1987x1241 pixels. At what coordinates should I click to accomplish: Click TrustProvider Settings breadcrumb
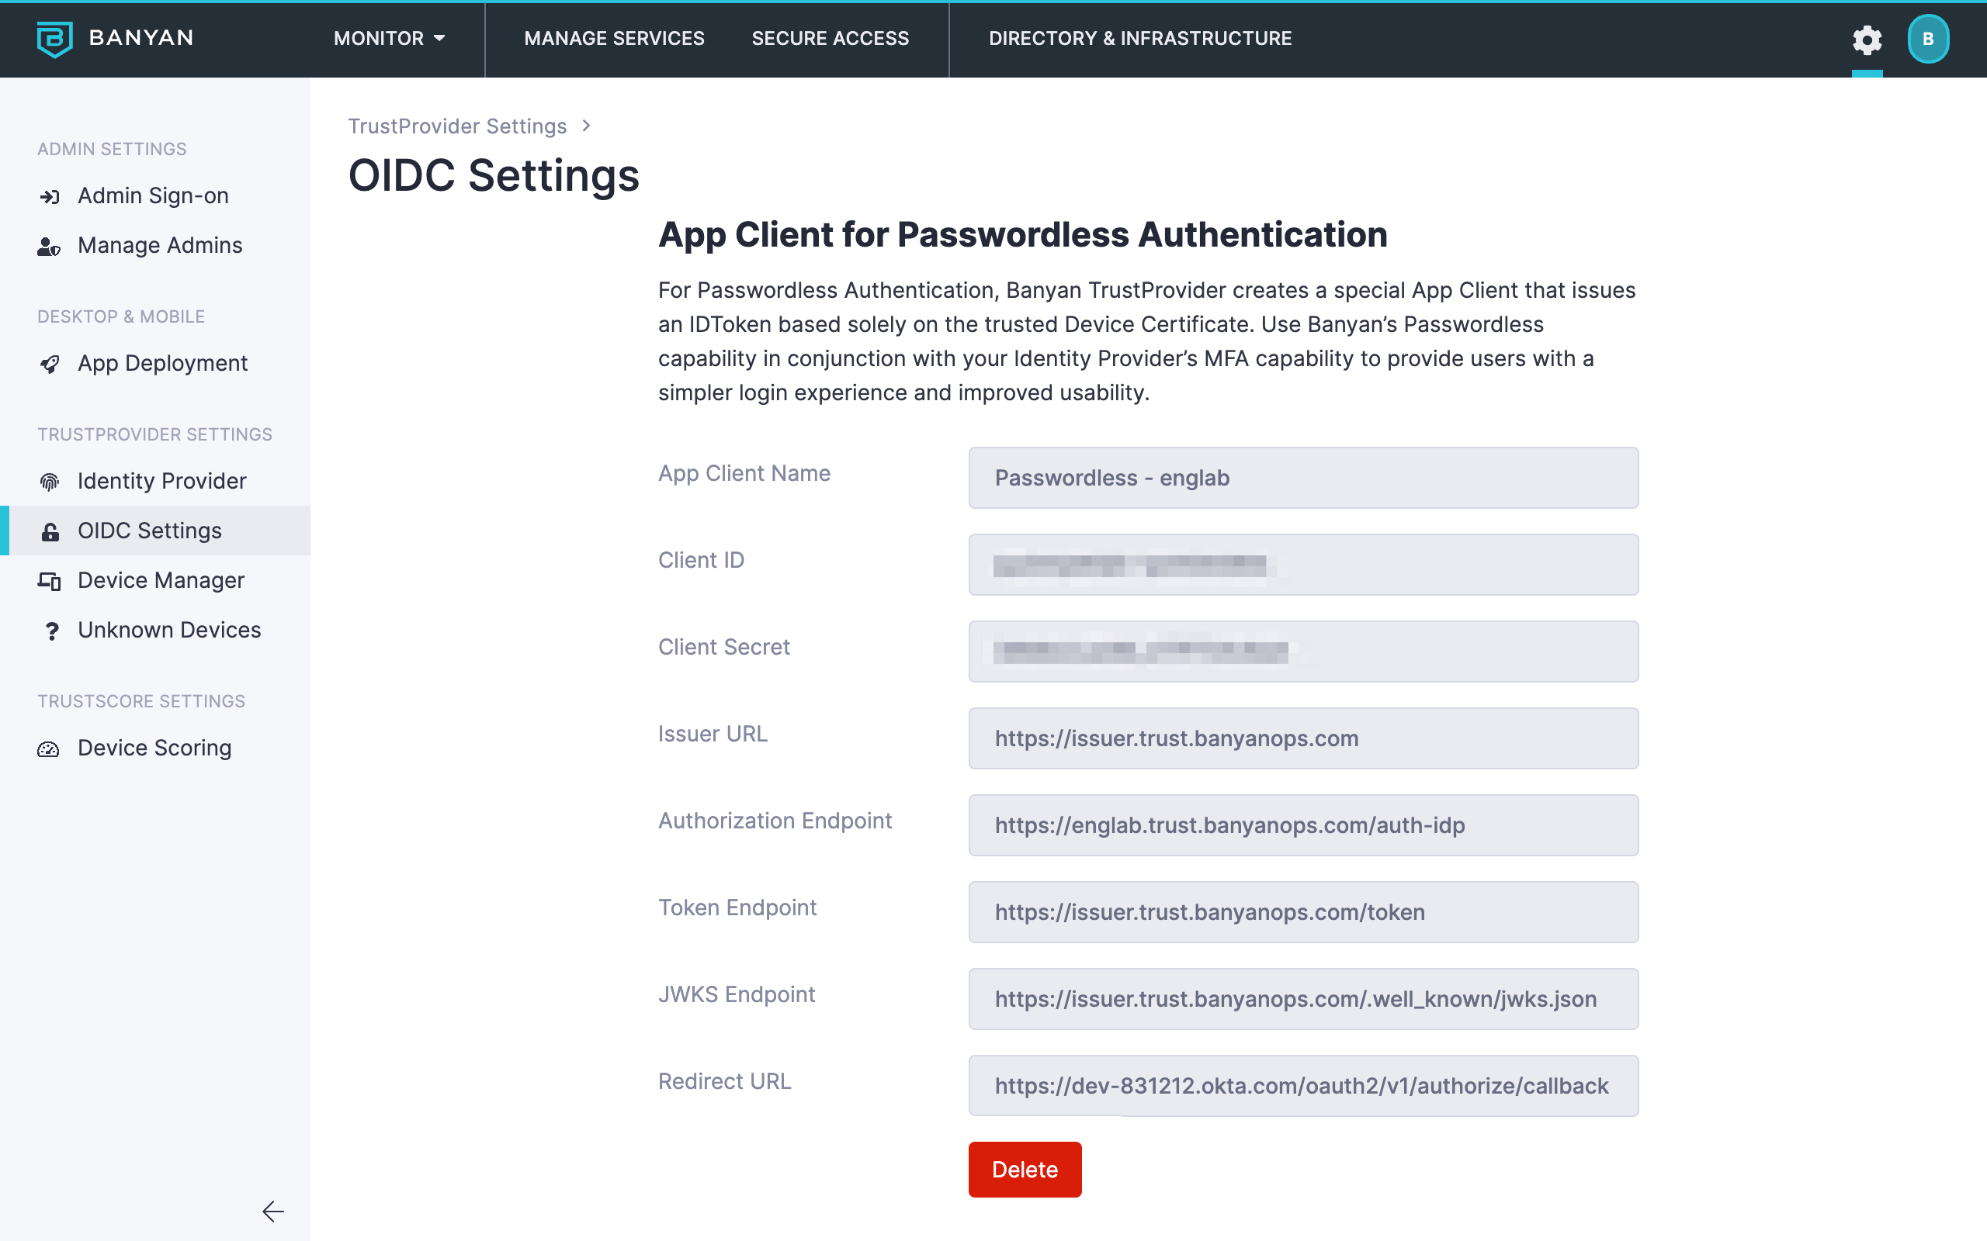coord(457,126)
